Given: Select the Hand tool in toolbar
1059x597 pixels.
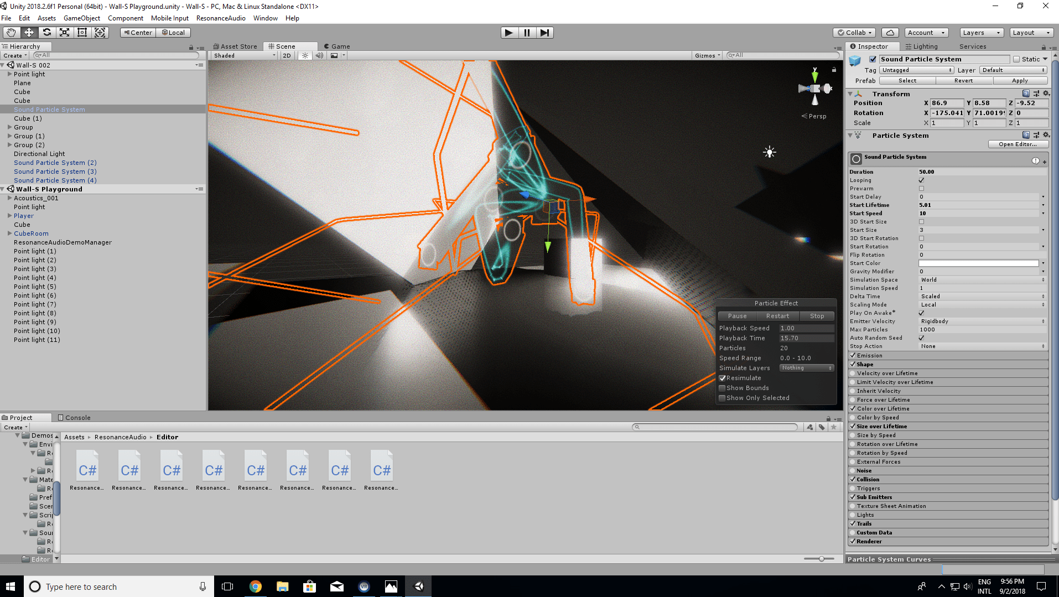Looking at the screenshot, I should [11, 33].
